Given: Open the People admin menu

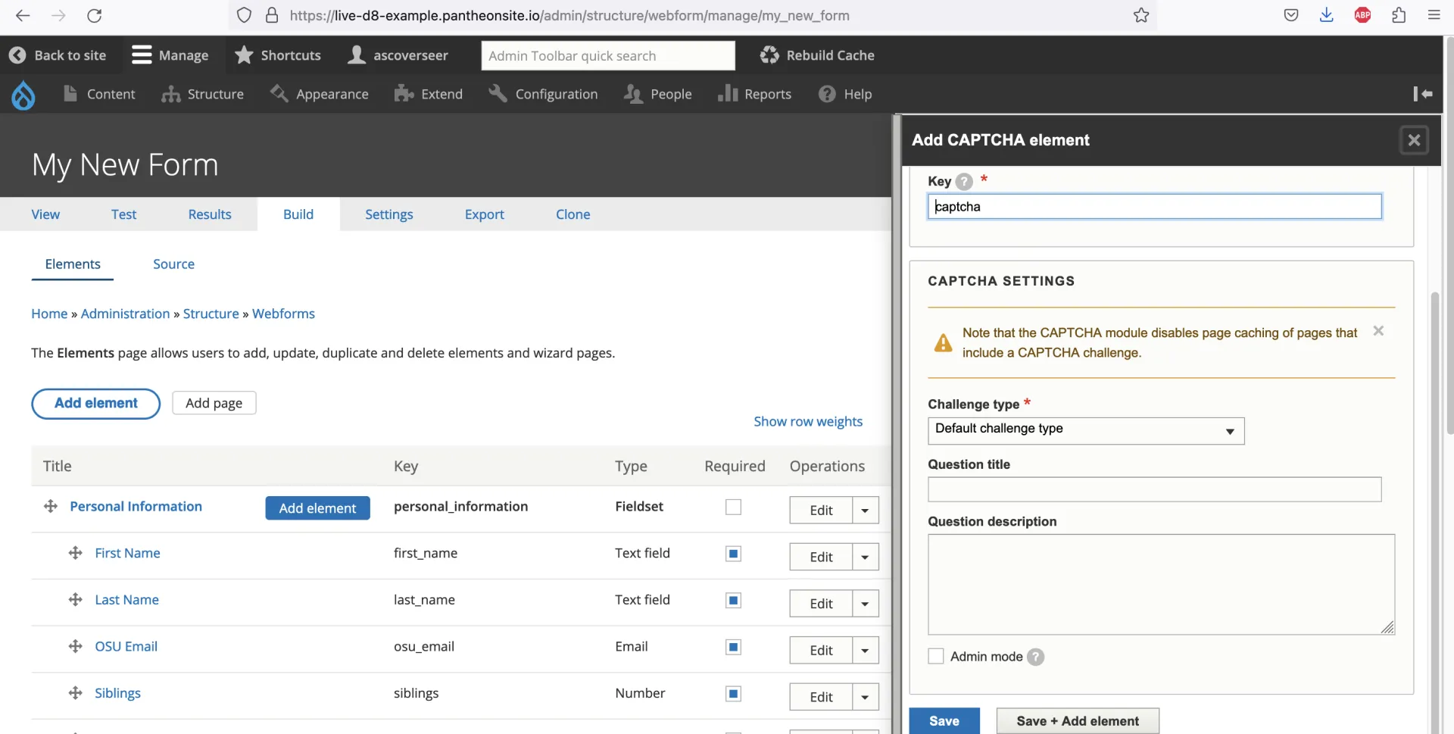Looking at the screenshot, I should [658, 94].
